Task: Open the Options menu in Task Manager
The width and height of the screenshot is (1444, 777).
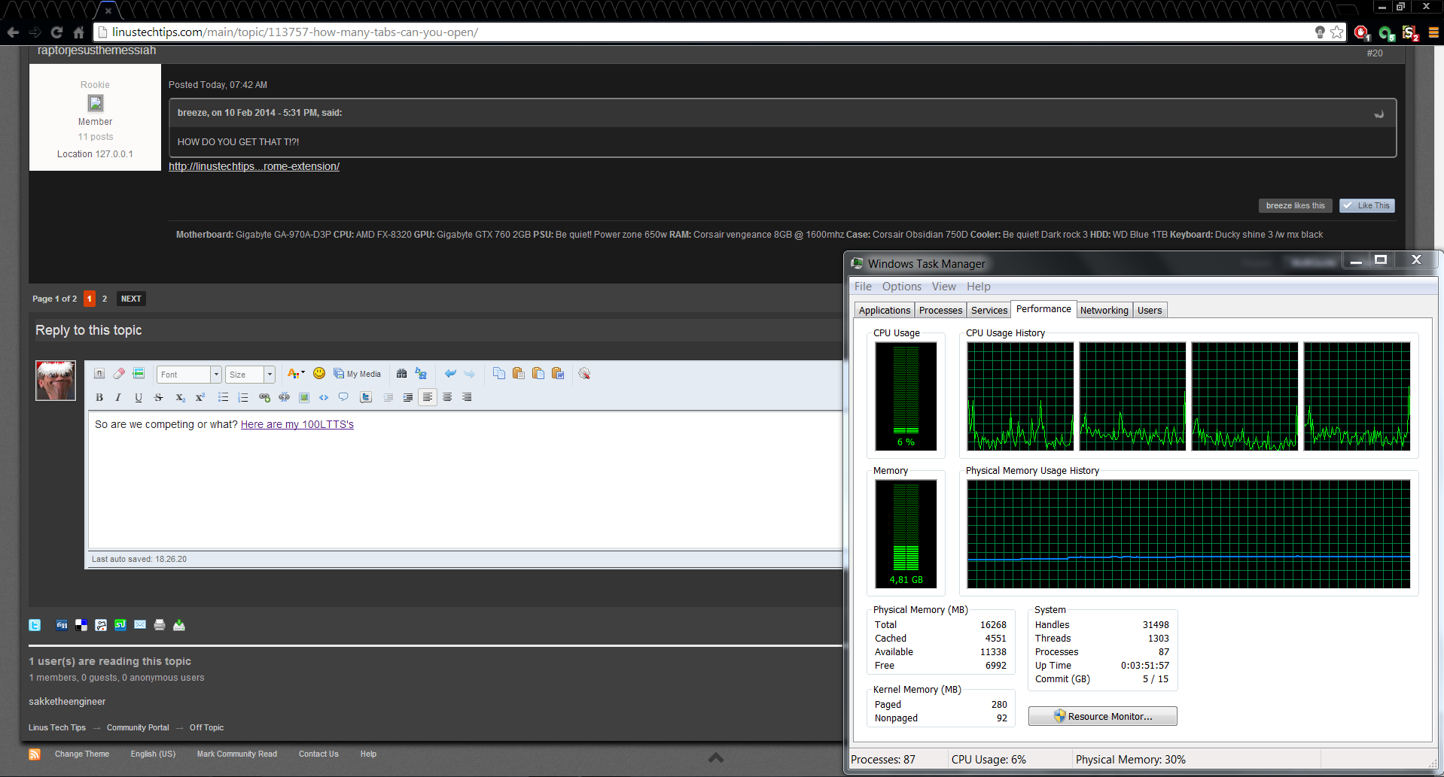Action: click(x=902, y=287)
